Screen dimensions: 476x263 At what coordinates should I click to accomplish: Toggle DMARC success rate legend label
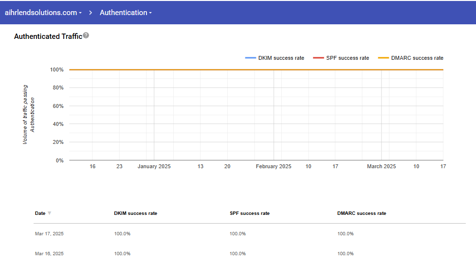(x=417, y=58)
